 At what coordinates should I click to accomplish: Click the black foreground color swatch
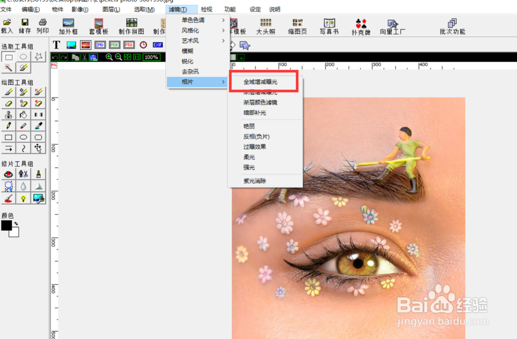[x=6, y=226]
